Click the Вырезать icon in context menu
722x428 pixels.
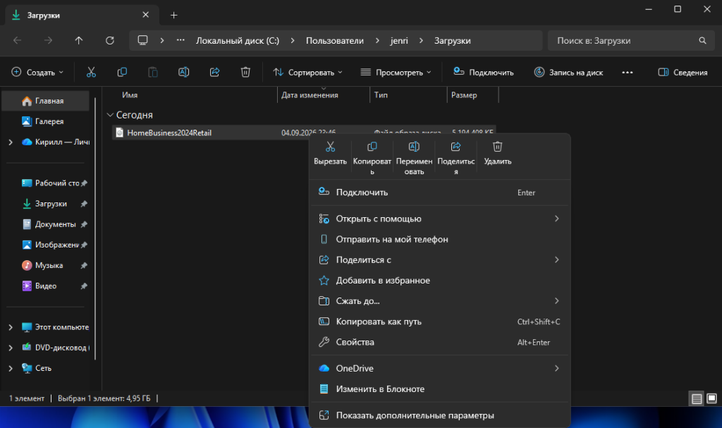coord(330,147)
